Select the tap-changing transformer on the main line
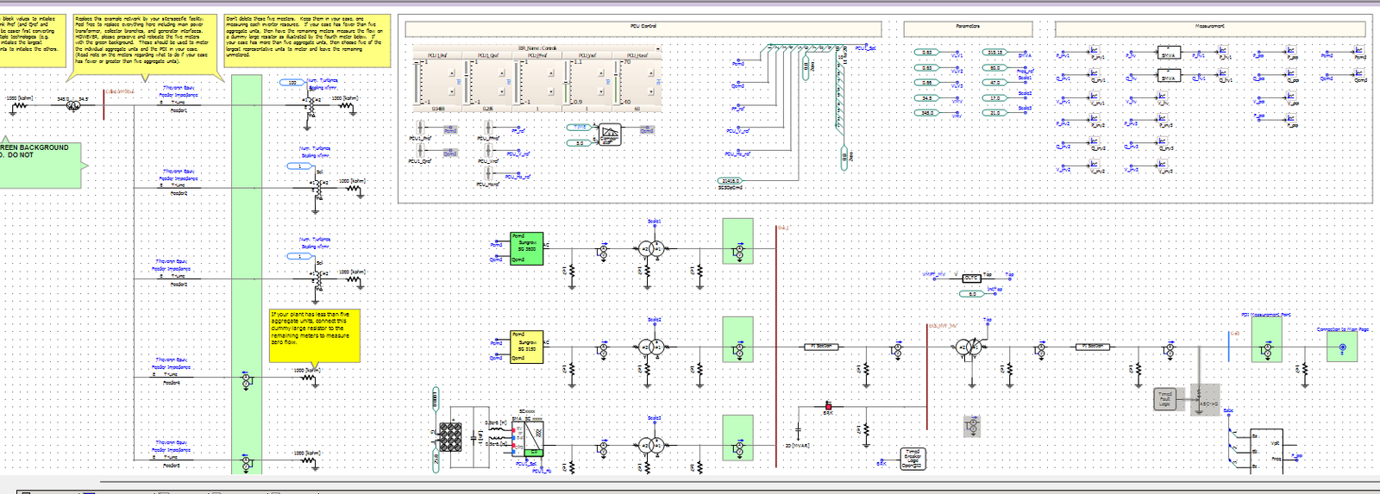1380x494 pixels. 969,347
